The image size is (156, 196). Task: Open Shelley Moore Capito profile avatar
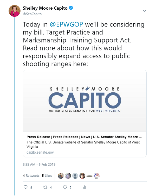15,11
